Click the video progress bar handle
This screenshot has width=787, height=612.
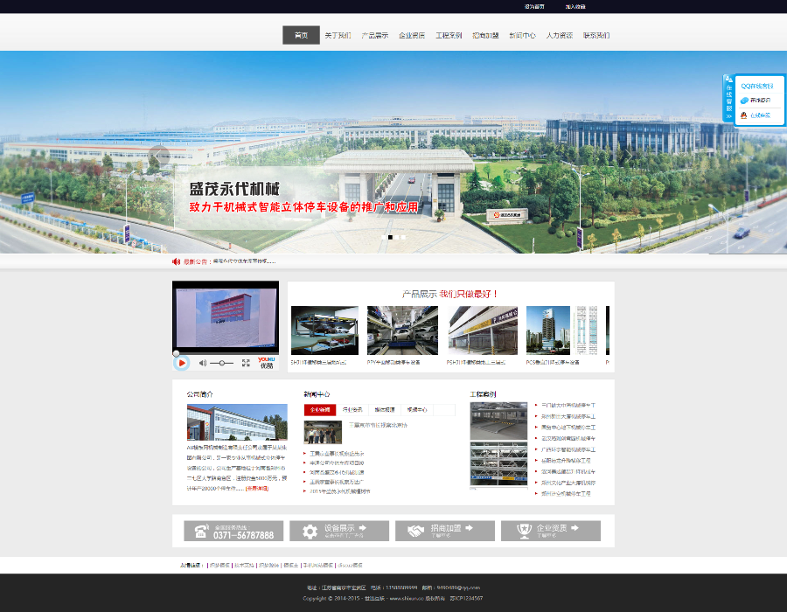176,353
